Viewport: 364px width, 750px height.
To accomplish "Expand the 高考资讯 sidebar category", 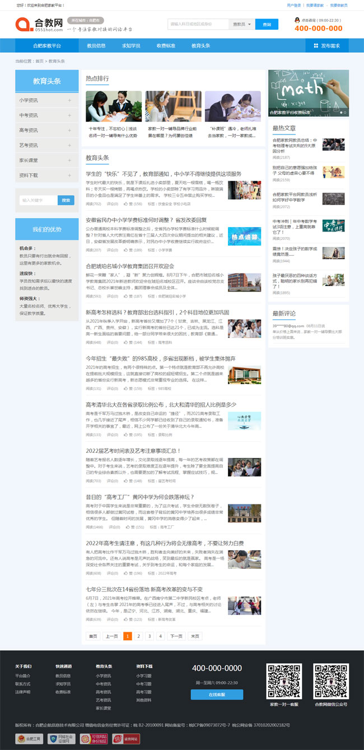I will point(69,131).
